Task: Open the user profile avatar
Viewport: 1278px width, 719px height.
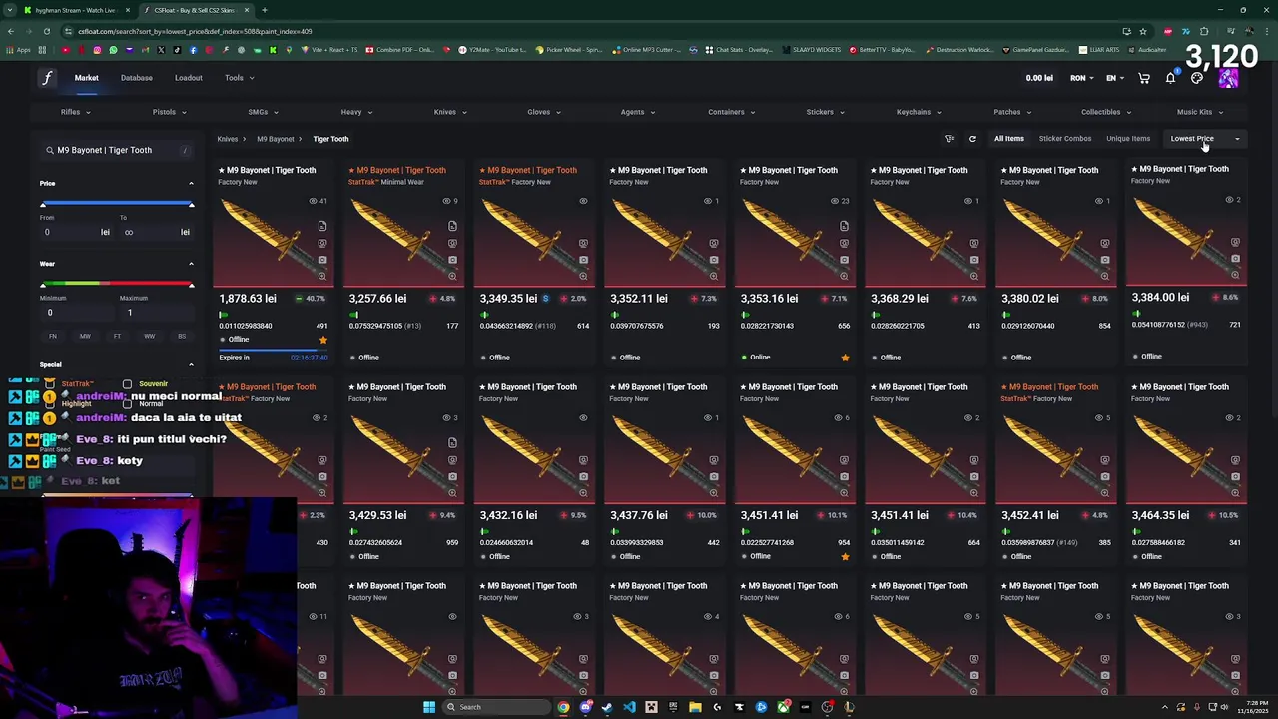Action: 1228,78
